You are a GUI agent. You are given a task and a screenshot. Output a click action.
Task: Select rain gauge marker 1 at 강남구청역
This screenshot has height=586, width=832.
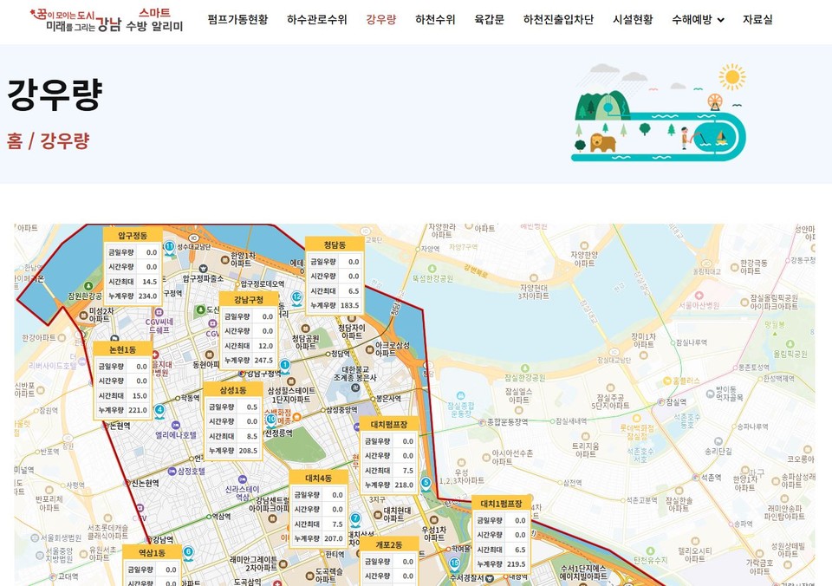coord(287,365)
